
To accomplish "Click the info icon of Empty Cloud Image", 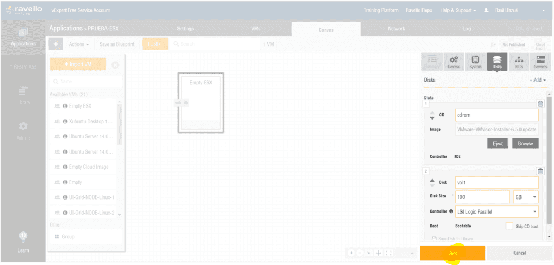I will [65, 167].
